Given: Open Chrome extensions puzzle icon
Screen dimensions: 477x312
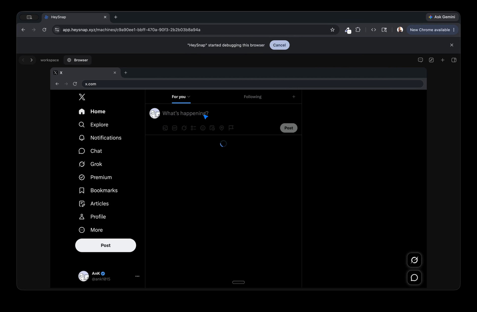Looking at the screenshot, I should (x=358, y=30).
